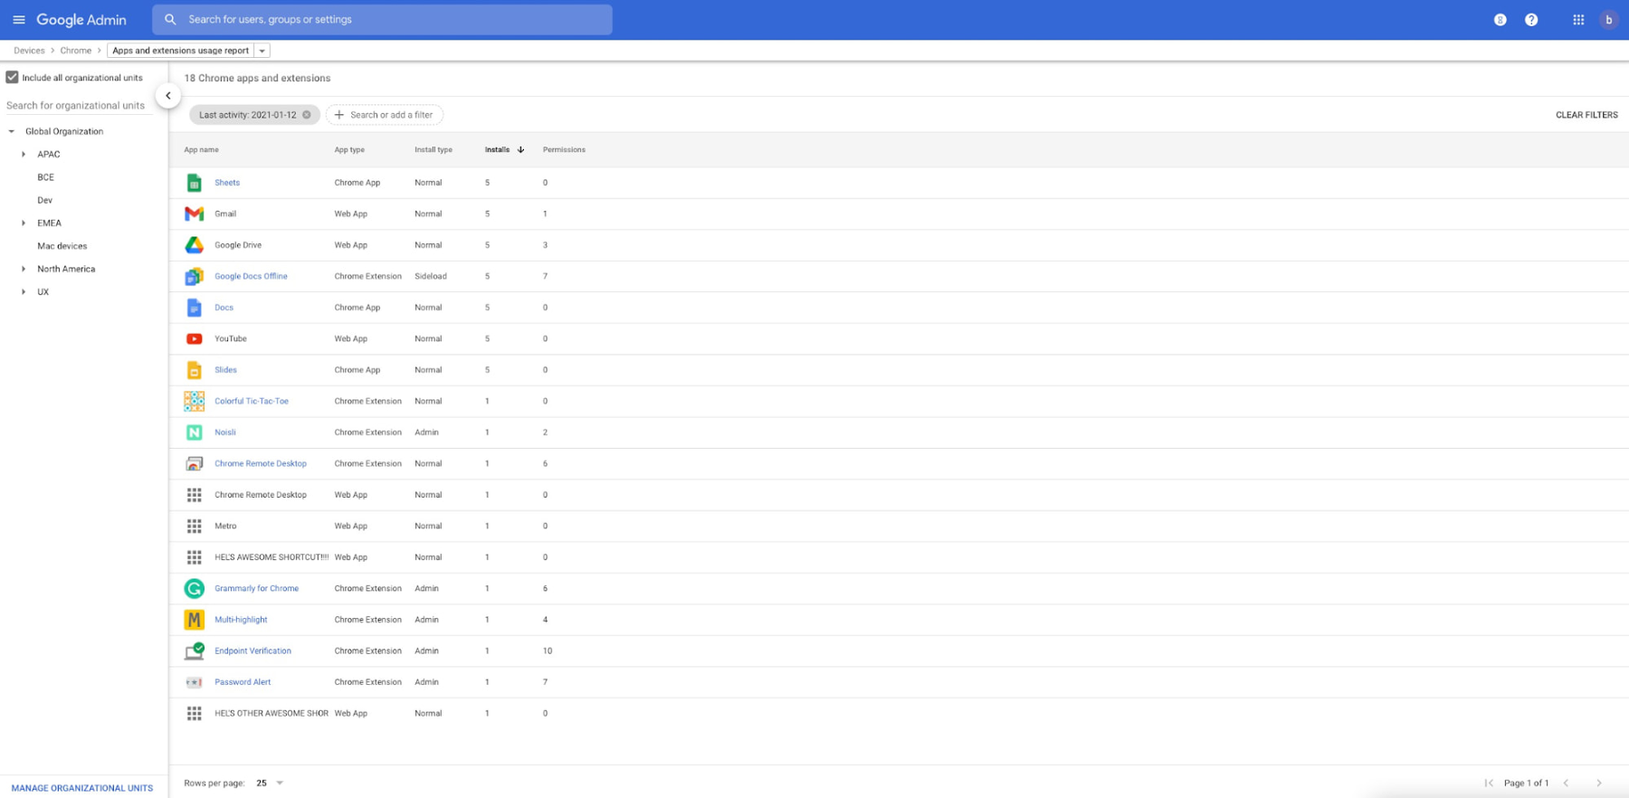Jump to first page arrow
The height and width of the screenshot is (798, 1629).
1489,783
